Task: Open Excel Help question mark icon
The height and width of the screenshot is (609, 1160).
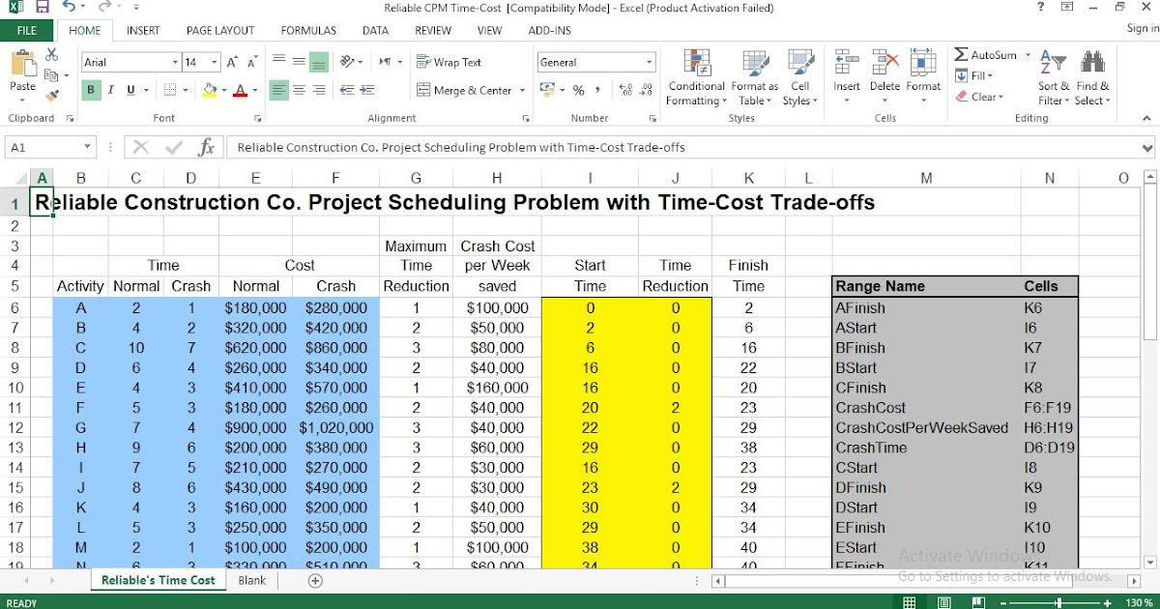Action: click(1040, 8)
